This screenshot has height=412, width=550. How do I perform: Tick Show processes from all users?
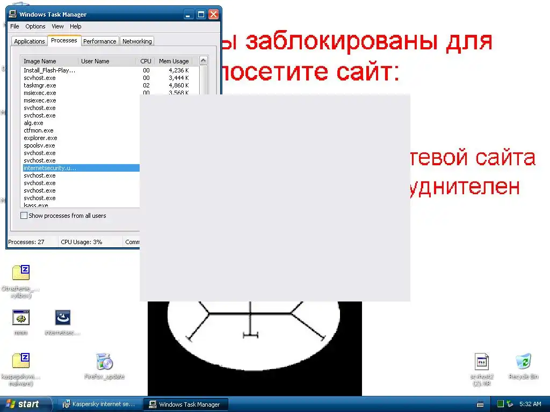24,216
